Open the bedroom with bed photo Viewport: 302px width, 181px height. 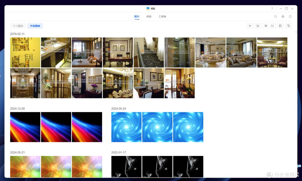point(87,53)
